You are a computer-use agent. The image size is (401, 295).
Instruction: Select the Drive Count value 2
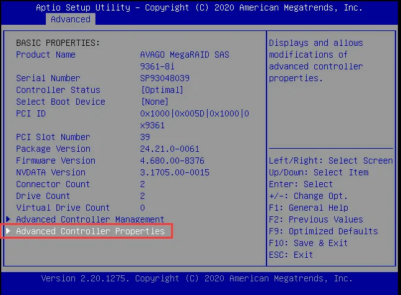[x=143, y=196]
